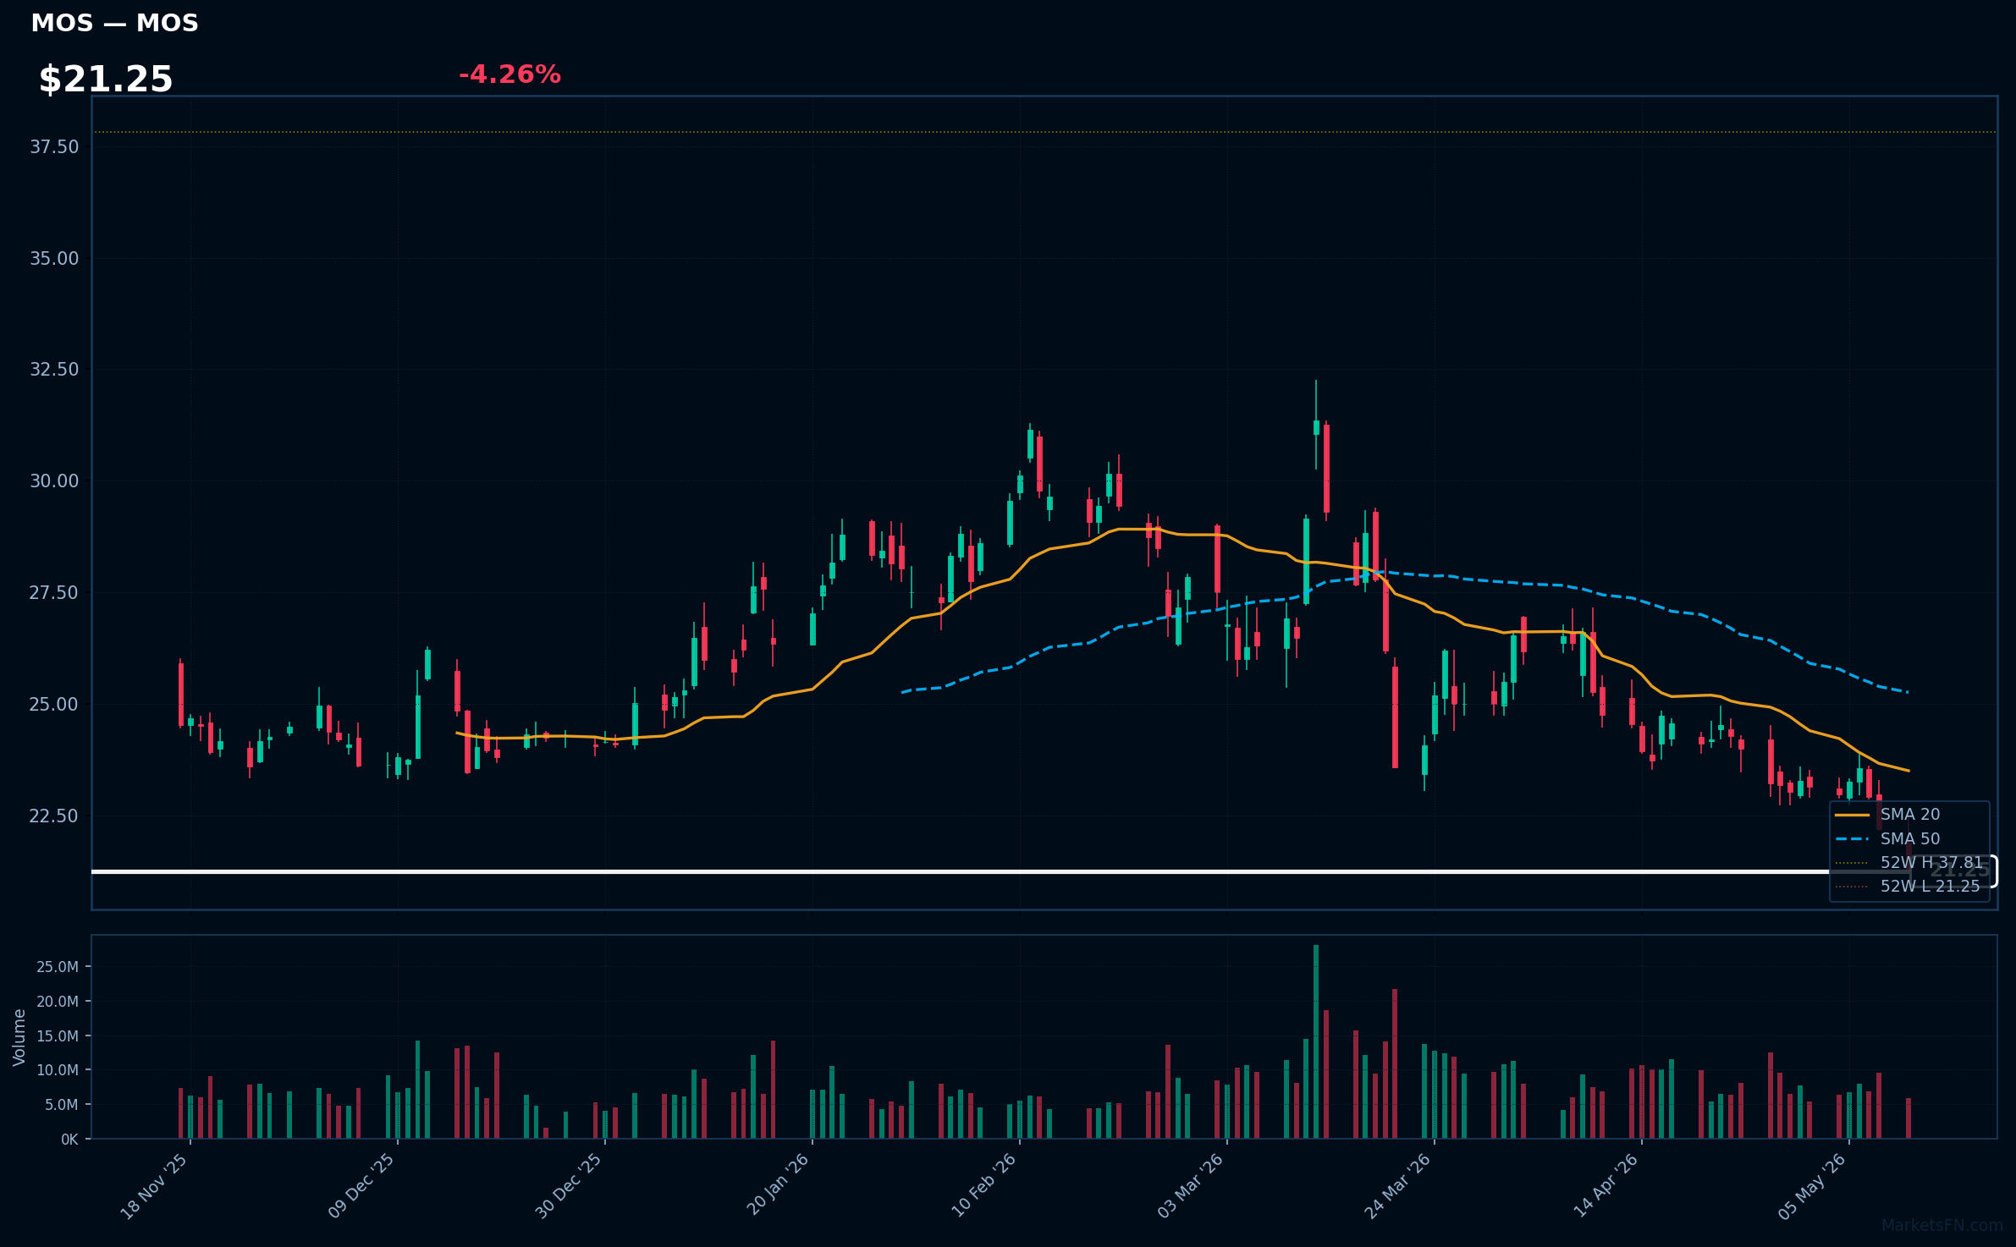Click the 5.0M volume axis label
Screen dimensions: 2016x1247
(x=62, y=1105)
